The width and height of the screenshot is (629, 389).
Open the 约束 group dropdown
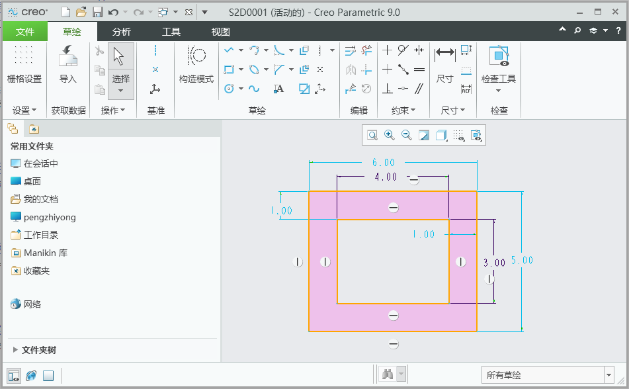click(x=403, y=110)
